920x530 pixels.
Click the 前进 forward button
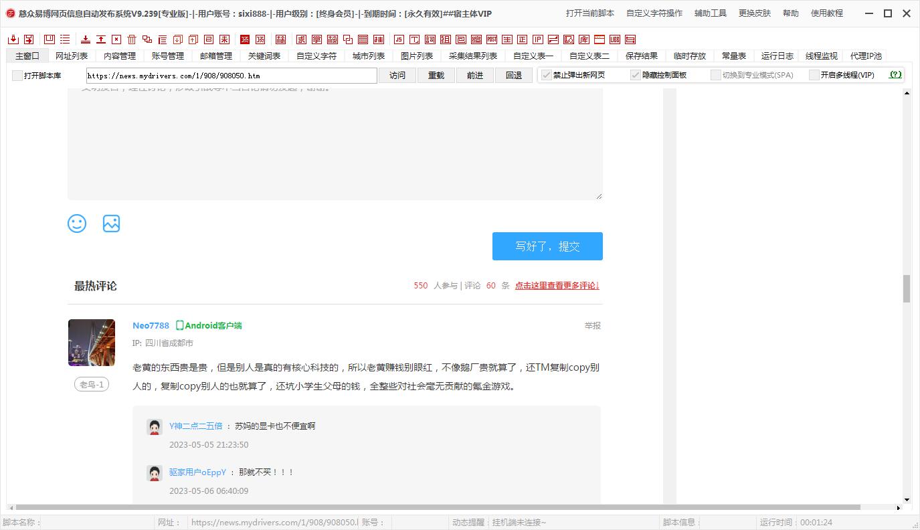[475, 76]
